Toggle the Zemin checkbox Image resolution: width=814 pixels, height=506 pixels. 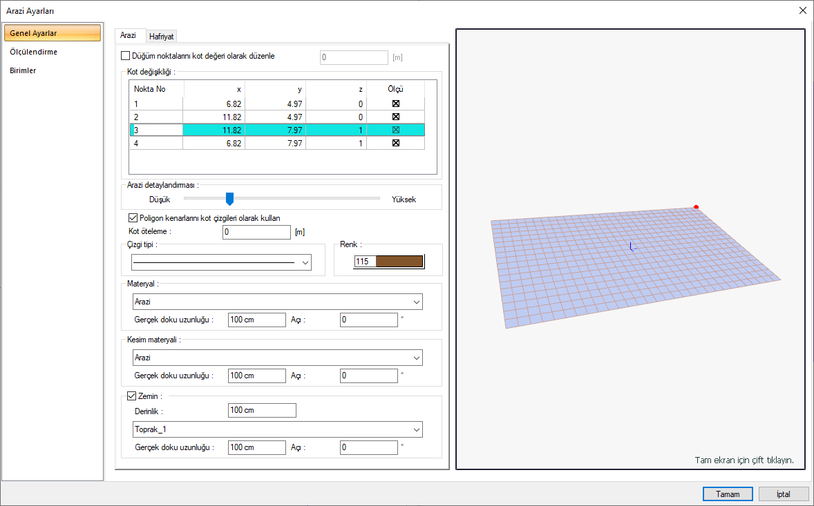[x=133, y=396]
